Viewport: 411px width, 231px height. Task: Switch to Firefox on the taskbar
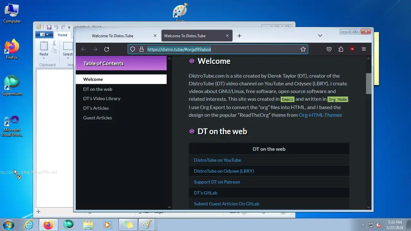pos(48,225)
